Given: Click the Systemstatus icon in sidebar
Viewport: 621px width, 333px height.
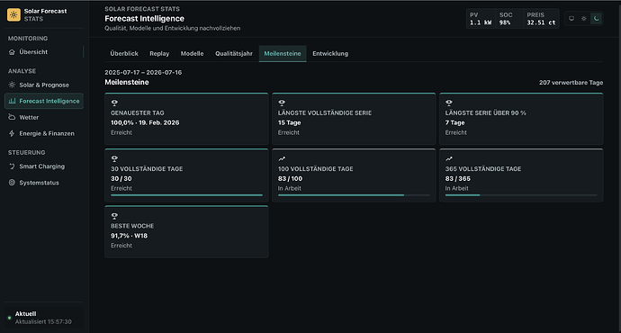Looking at the screenshot, I should pyautogui.click(x=12, y=183).
